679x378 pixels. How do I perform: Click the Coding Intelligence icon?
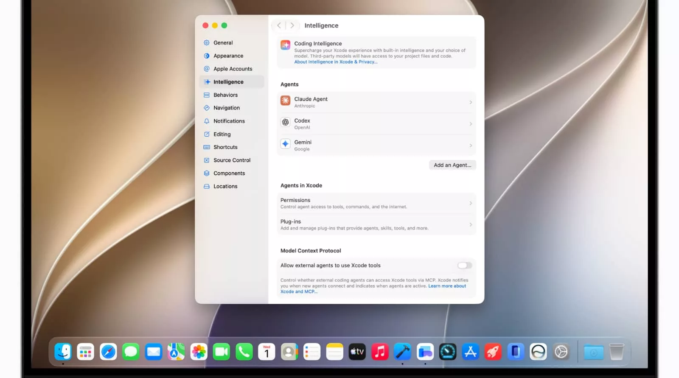286,45
